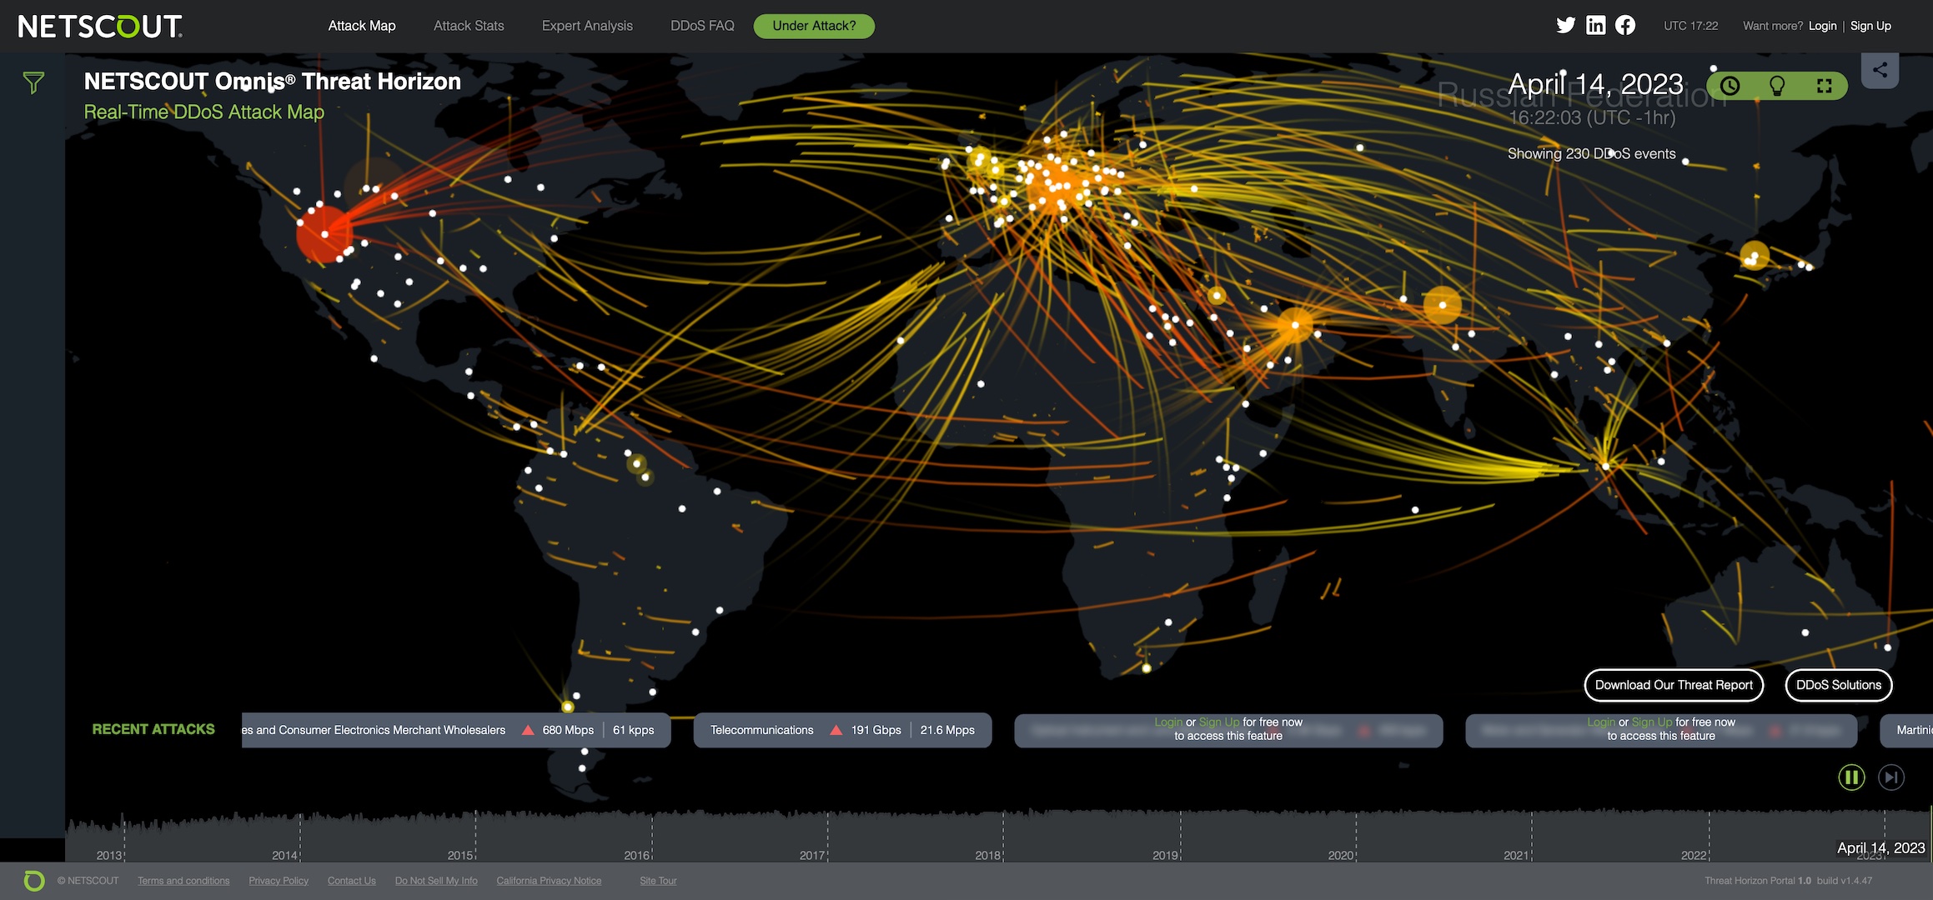The image size is (1933, 900).
Task: Jump to 2016 on the timeline
Action: coord(637,855)
